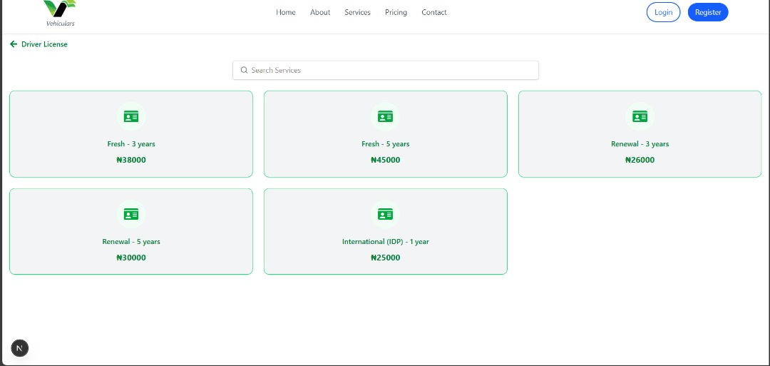
Task: Select the Renewal - 5 years title
Action: tap(131, 242)
